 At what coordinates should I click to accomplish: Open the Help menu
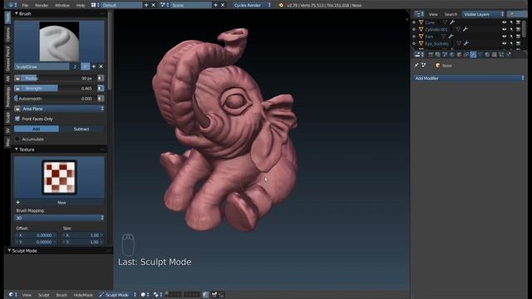point(81,5)
